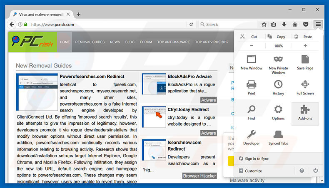Reset zoom by clicking 100%
Viewport: 329px width, 188px height.
pyautogui.click(x=279, y=46)
